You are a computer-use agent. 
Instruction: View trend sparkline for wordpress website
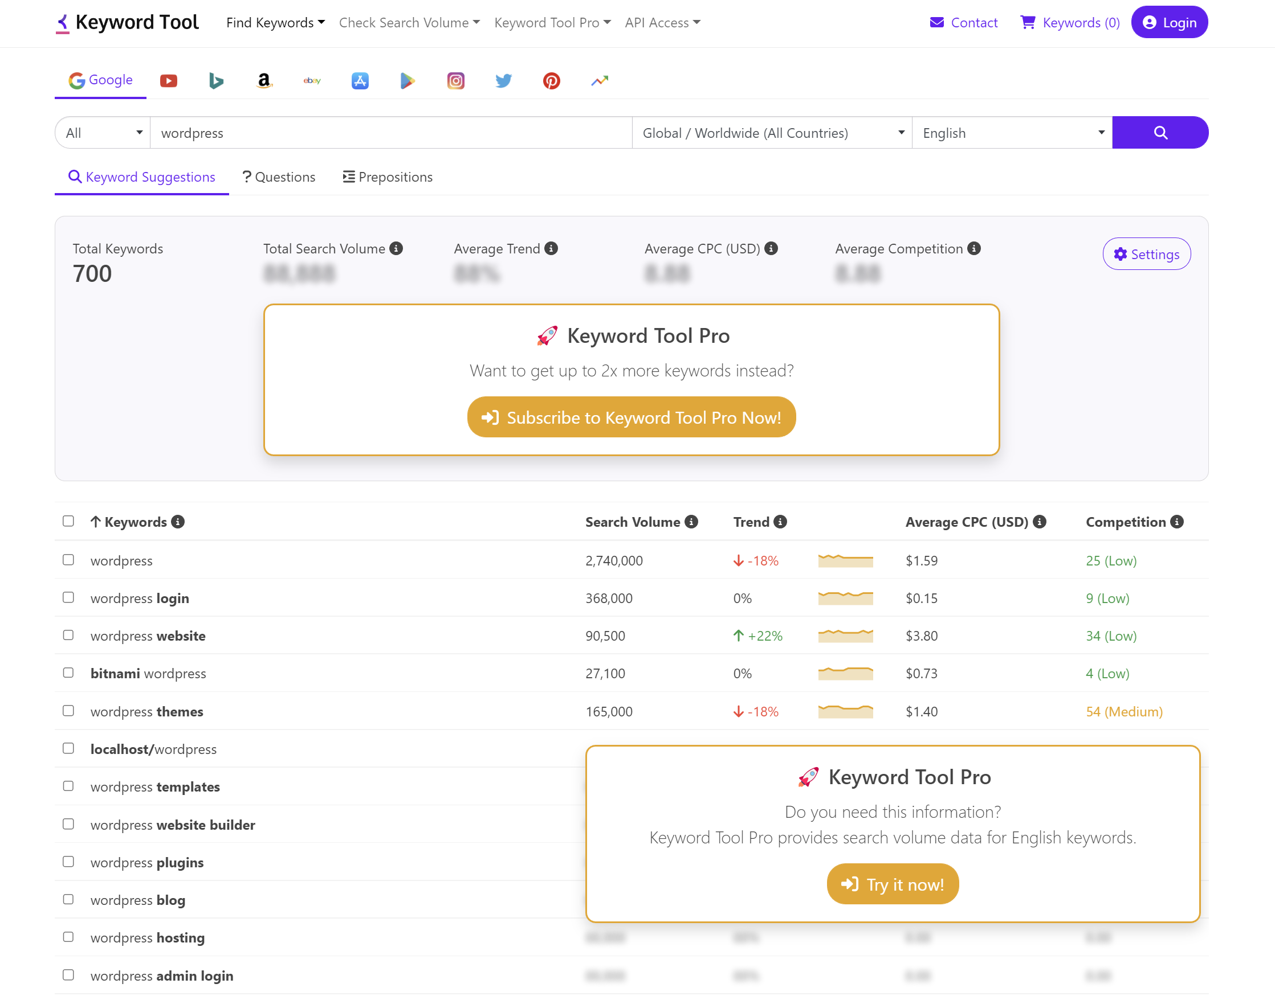pyautogui.click(x=845, y=635)
